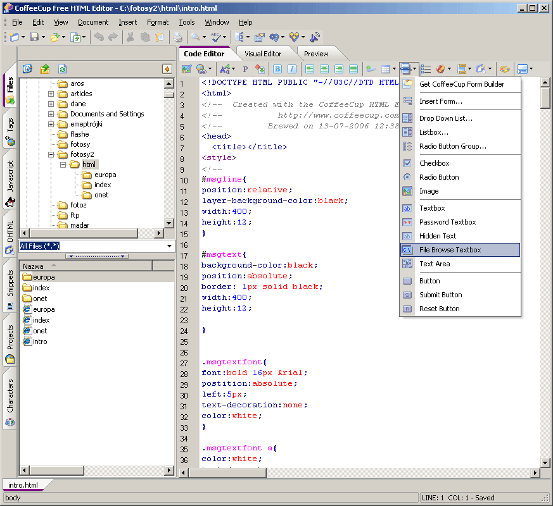Click the gears tools toolbar icon
This screenshot has height=506, width=553.
(274, 37)
